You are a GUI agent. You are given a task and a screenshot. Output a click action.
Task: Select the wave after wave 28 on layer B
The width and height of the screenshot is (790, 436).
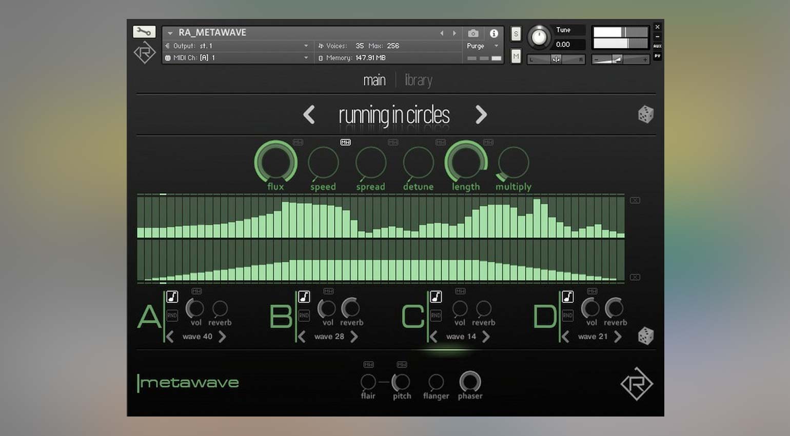point(354,337)
